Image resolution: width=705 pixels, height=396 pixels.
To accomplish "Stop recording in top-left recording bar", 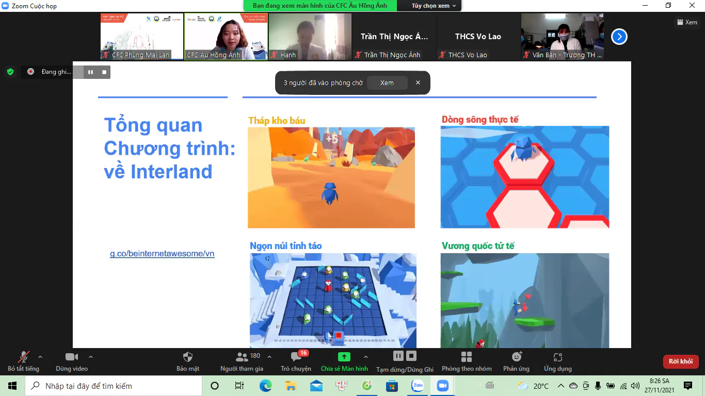I will click(x=104, y=72).
